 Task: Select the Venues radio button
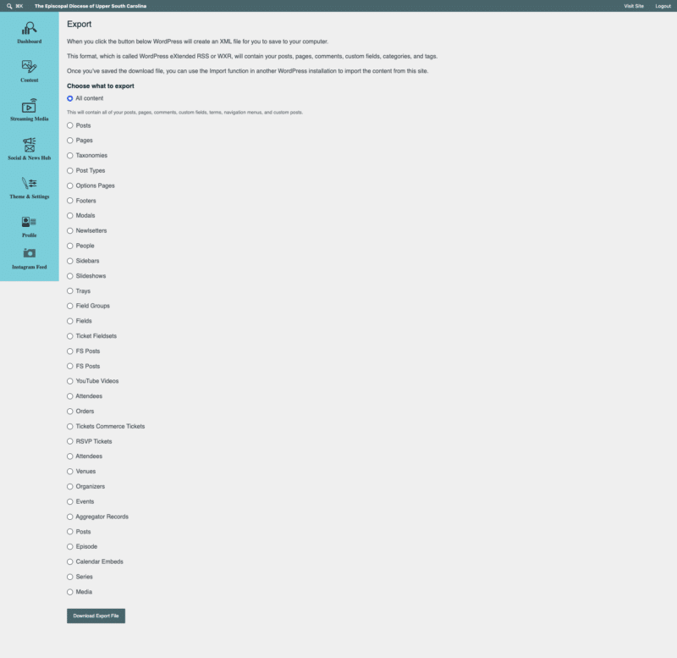pos(70,472)
